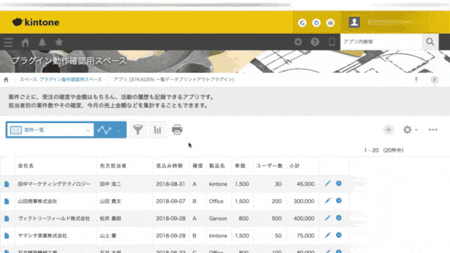The image size is (450, 253).
Task: Open the filter funnel icon
Action: click(x=138, y=130)
